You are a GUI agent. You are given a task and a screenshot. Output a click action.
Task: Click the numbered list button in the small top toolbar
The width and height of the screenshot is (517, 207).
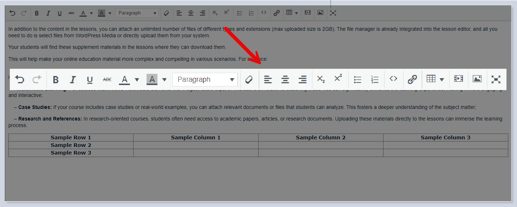(x=251, y=13)
